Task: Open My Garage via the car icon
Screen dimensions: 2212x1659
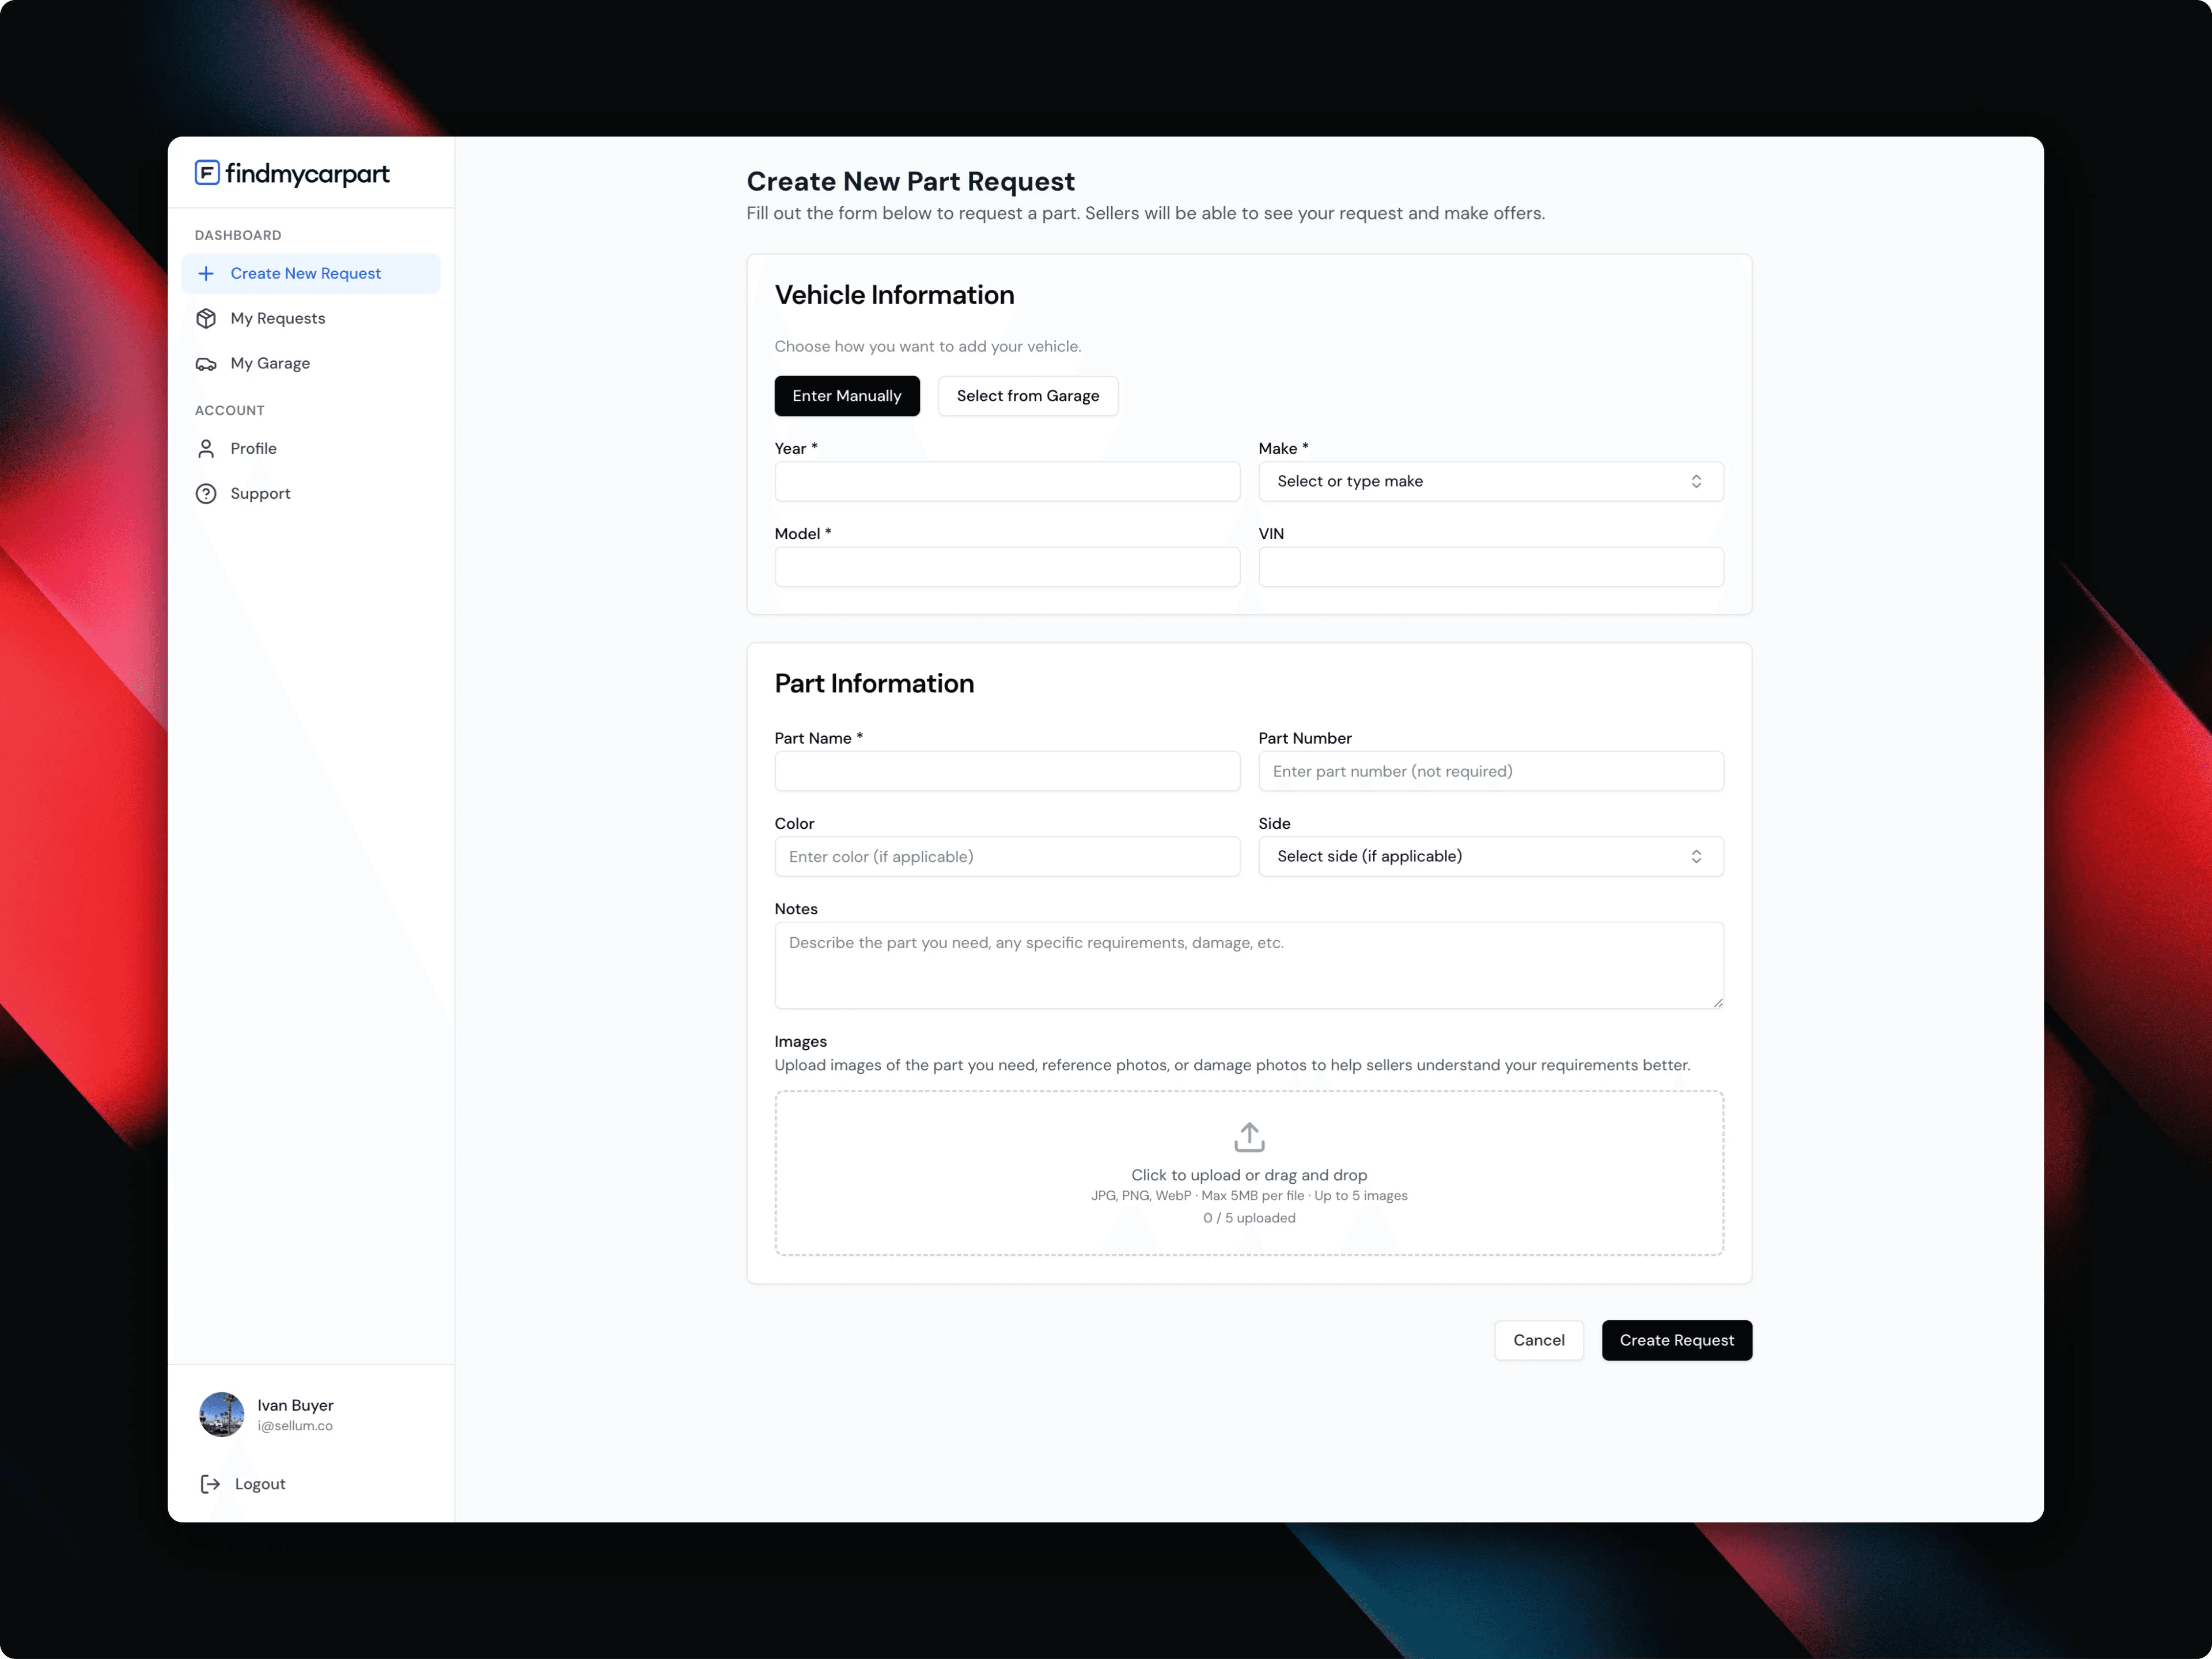Action: coord(206,363)
